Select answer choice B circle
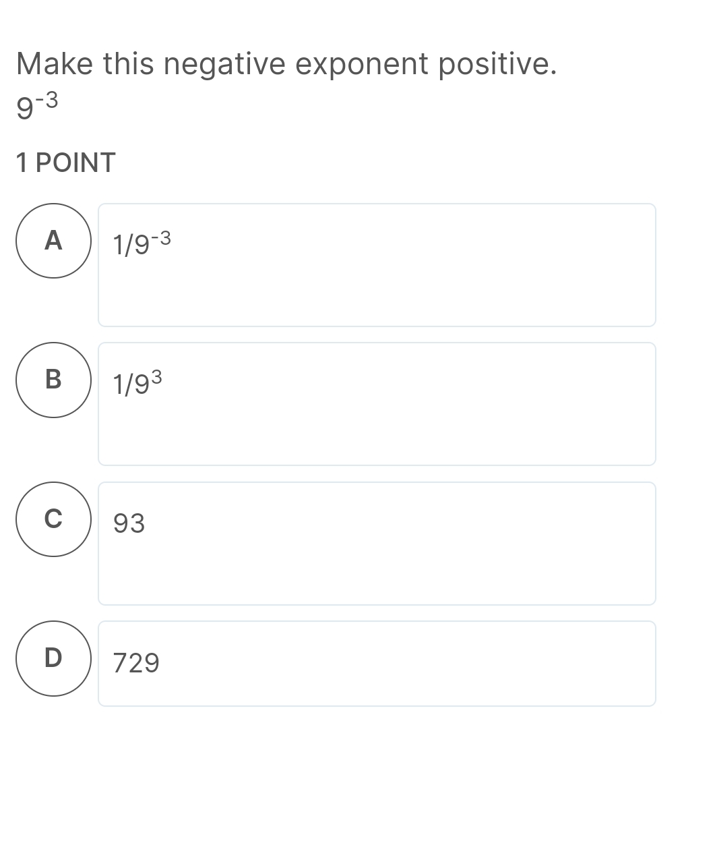713x841 pixels. 53,380
